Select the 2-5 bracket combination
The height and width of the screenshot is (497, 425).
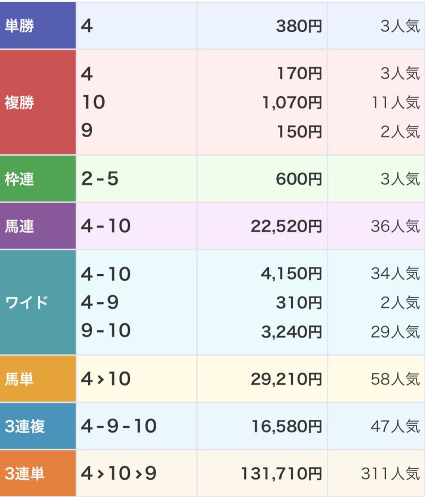pos(100,179)
